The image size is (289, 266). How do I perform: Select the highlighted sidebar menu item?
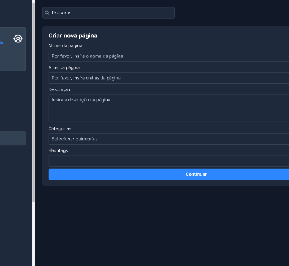[13, 138]
